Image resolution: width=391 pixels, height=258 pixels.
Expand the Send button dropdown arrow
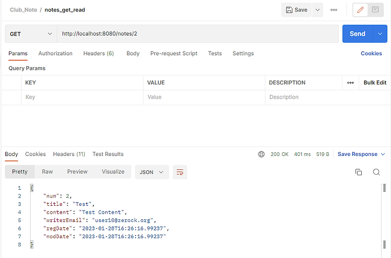coord(380,34)
